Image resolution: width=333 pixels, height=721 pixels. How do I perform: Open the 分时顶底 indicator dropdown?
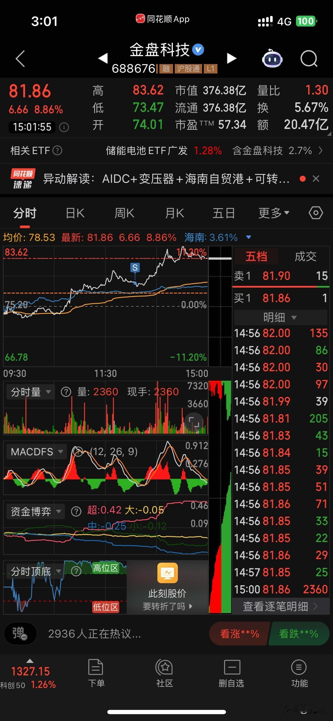click(x=36, y=571)
